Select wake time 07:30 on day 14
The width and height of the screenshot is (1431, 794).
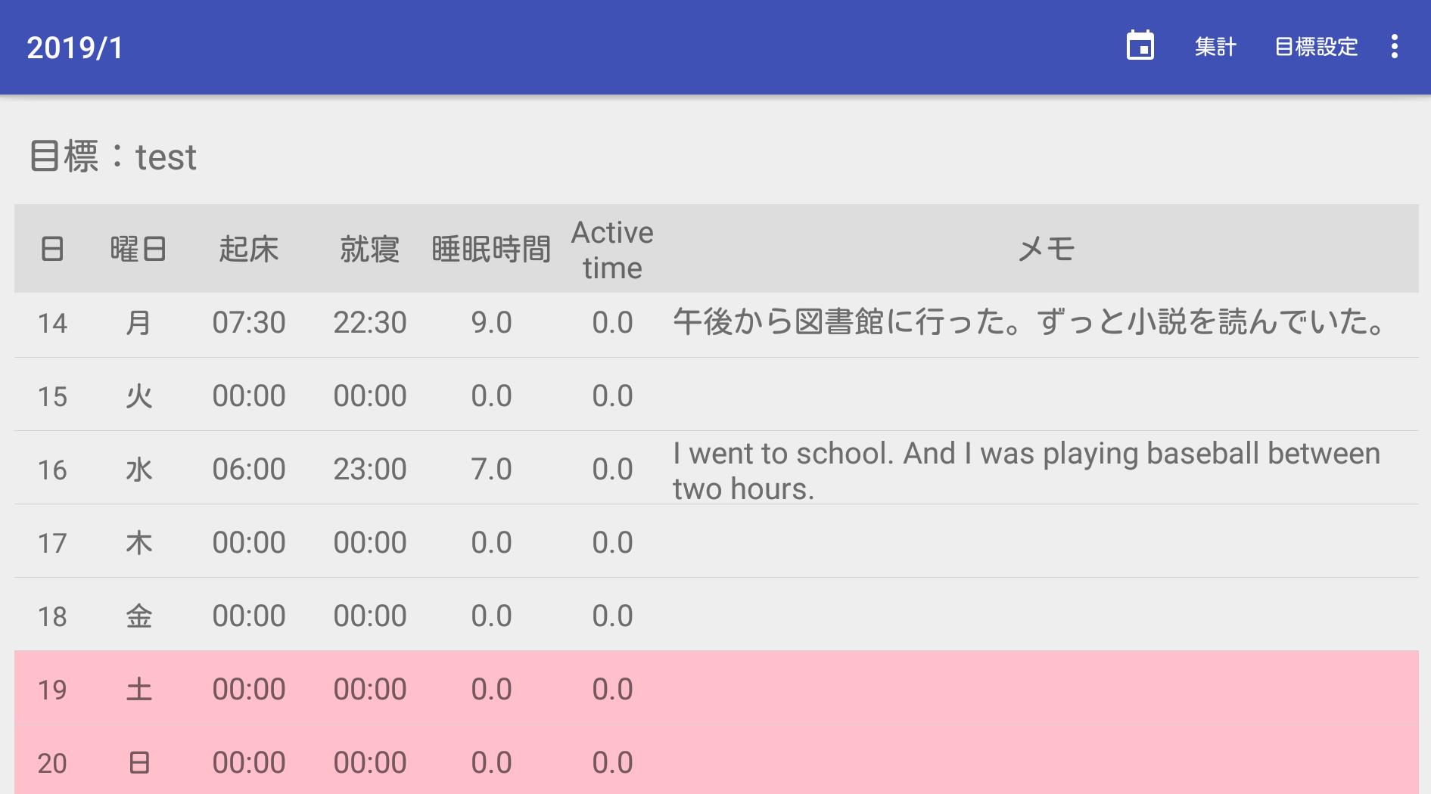click(x=249, y=323)
